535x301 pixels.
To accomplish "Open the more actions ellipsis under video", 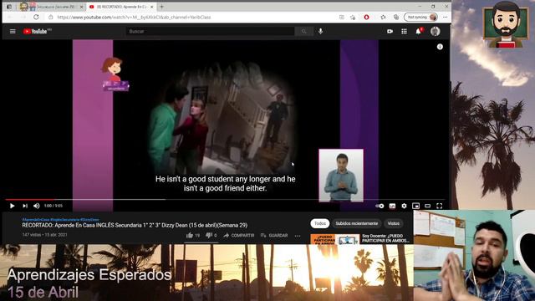I will pyautogui.click(x=298, y=236).
